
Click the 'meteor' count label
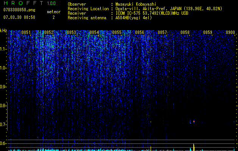click(54, 12)
